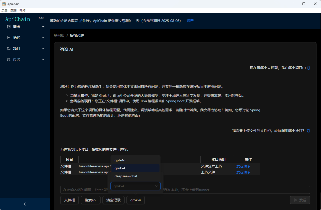Click the 联网版 breadcrumb link
This screenshot has width=321, height=210.
(x=59, y=35)
